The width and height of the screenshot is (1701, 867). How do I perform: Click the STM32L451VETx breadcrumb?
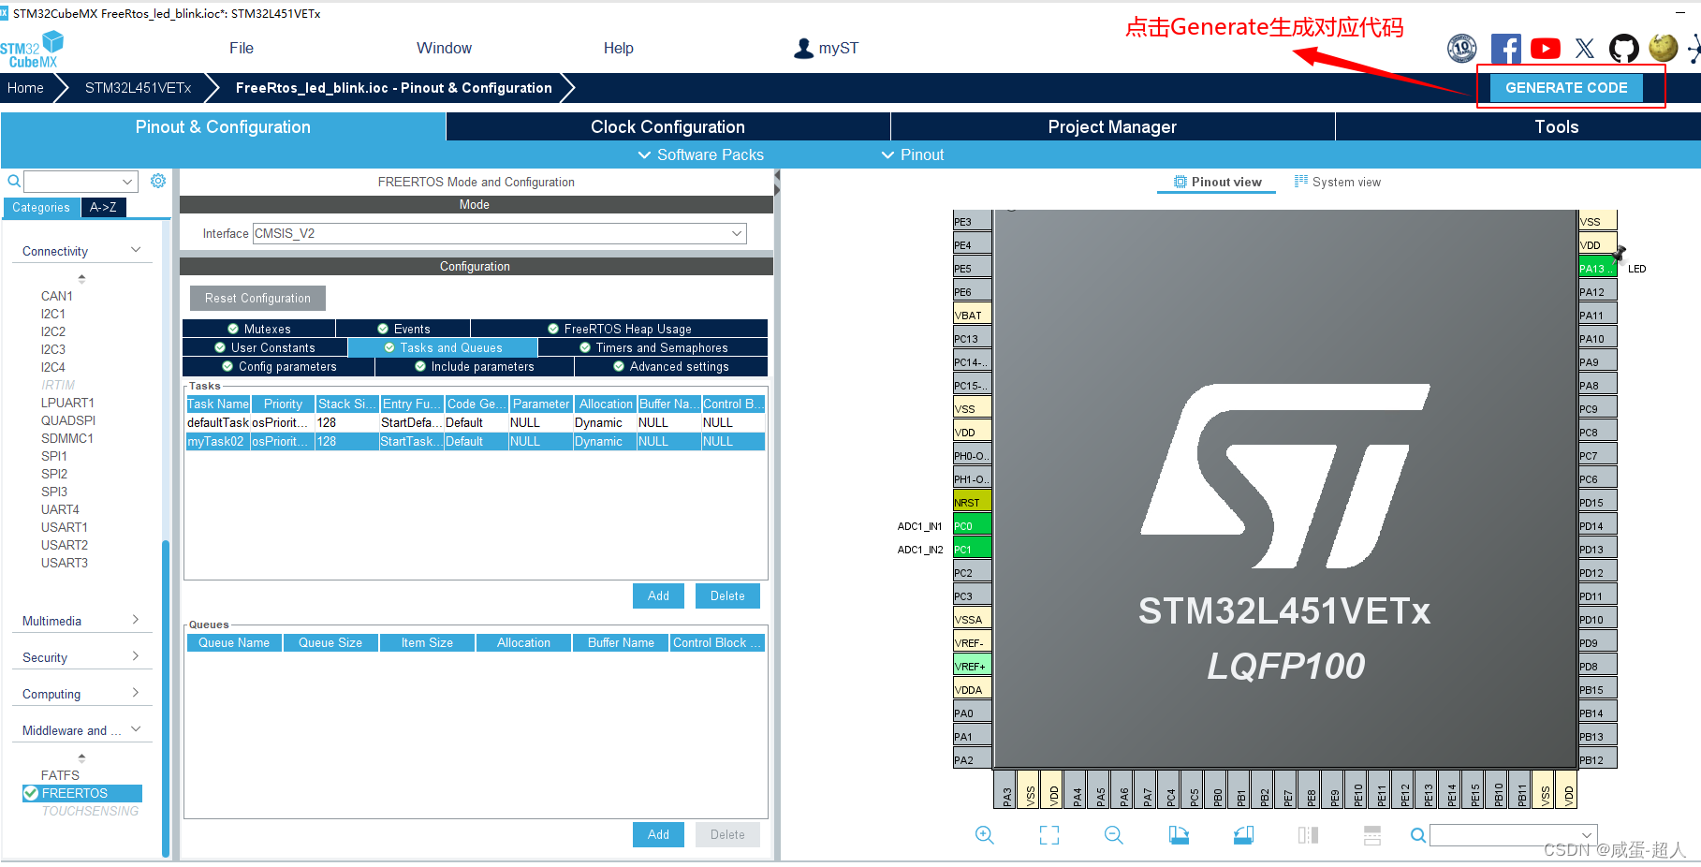(138, 87)
